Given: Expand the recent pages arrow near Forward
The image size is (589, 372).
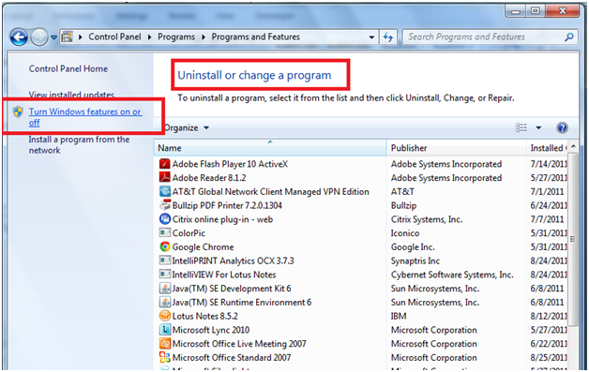Looking at the screenshot, I should pyautogui.click(x=53, y=37).
